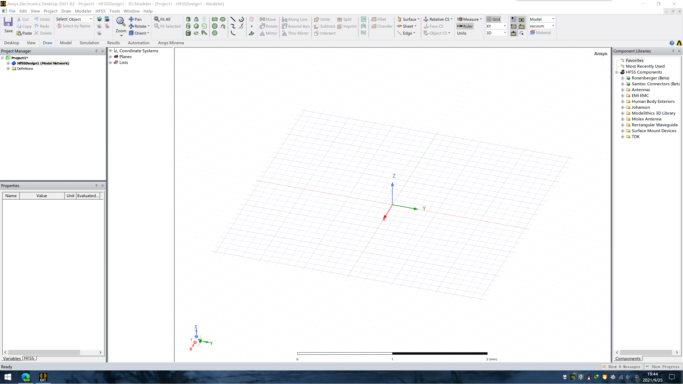
Task: Switch to the Simulation tab
Action: point(89,43)
